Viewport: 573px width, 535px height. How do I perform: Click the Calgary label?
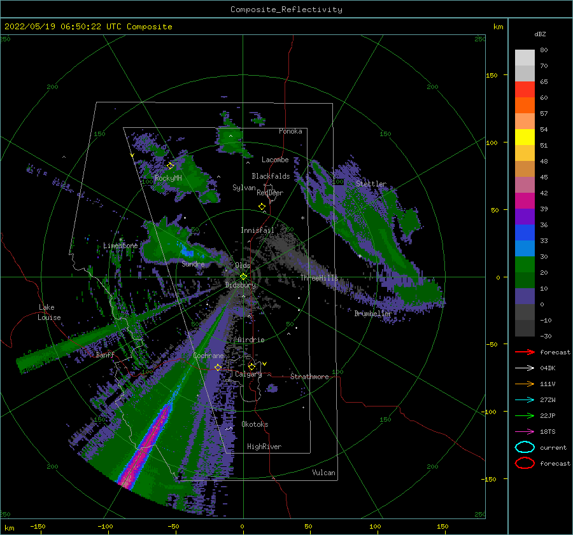248,374
